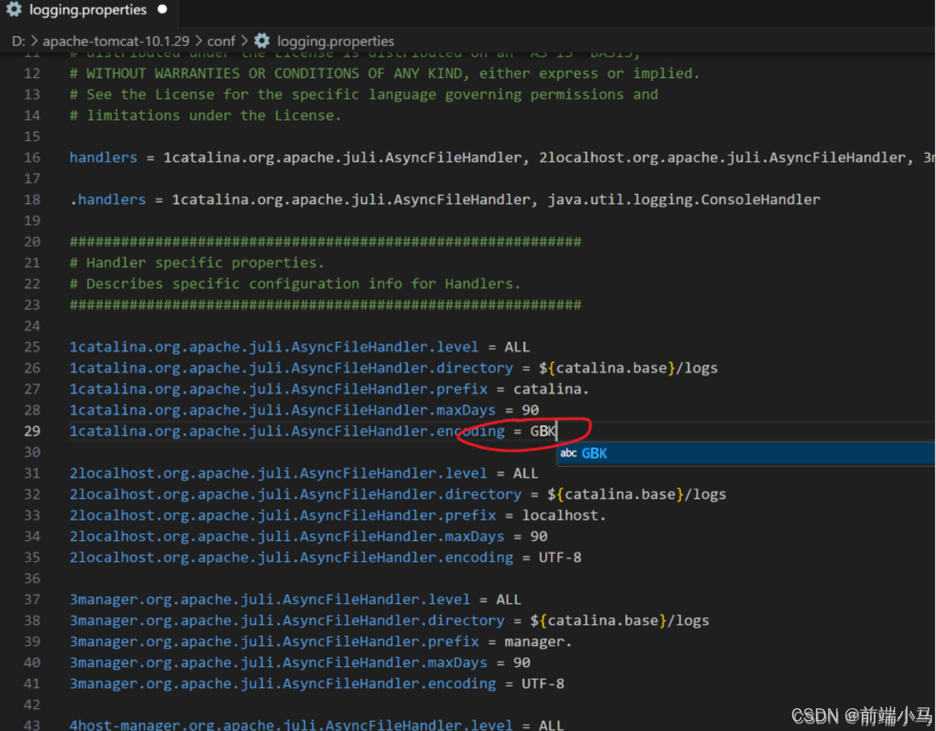Click logging.properties breadcrumb file name

[335, 41]
